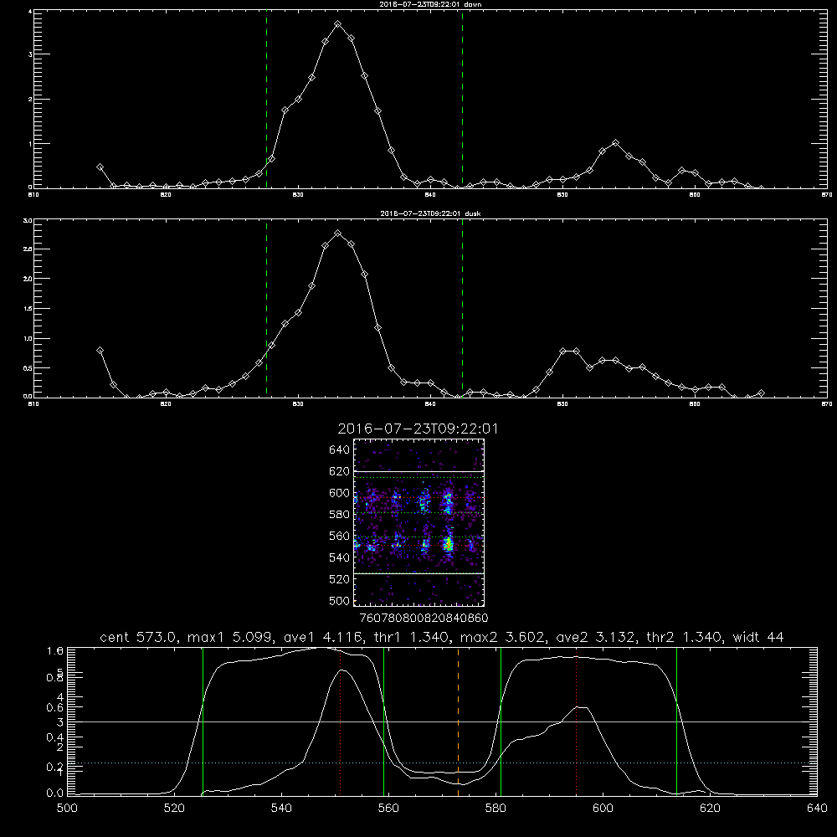Click y-axis label '0.5' of dusk plot
The height and width of the screenshot is (837, 837).
tap(28, 367)
